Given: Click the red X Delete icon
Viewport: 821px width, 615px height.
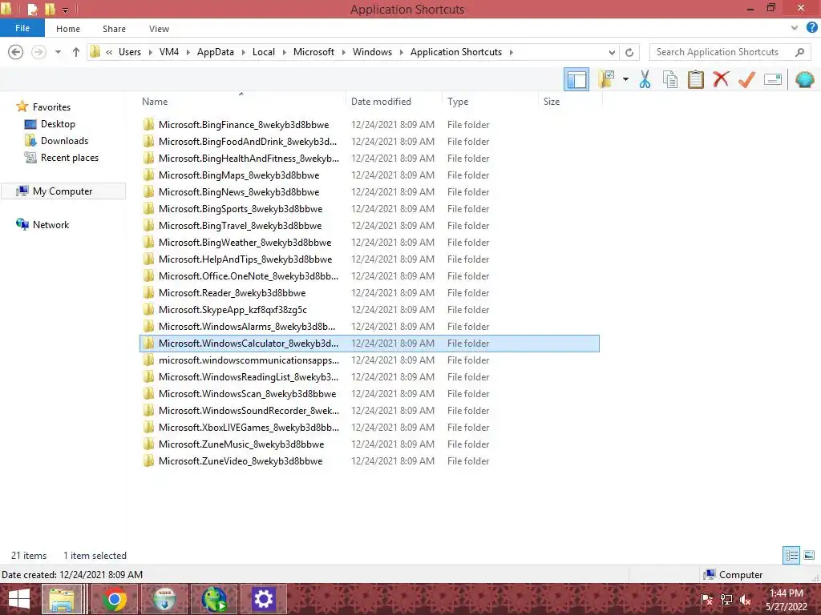Looking at the screenshot, I should pyautogui.click(x=721, y=79).
